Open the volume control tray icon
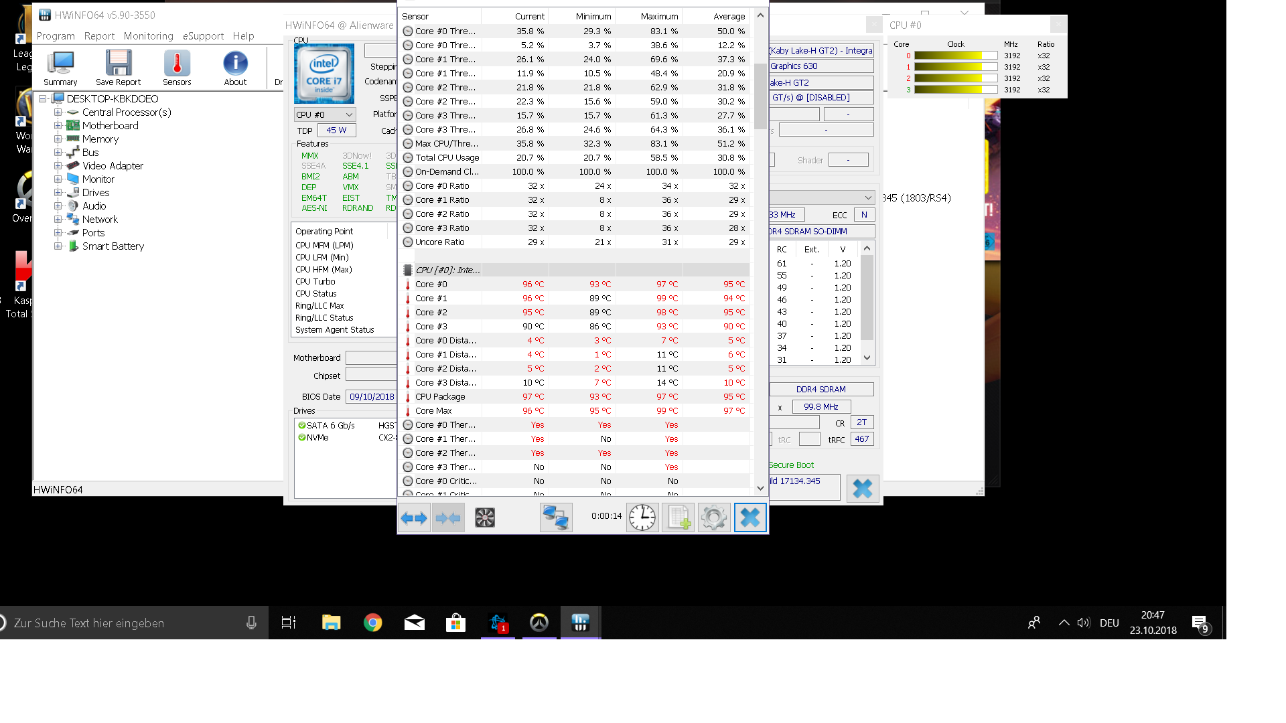Viewport: 1286px width, 723px height. [x=1084, y=623]
